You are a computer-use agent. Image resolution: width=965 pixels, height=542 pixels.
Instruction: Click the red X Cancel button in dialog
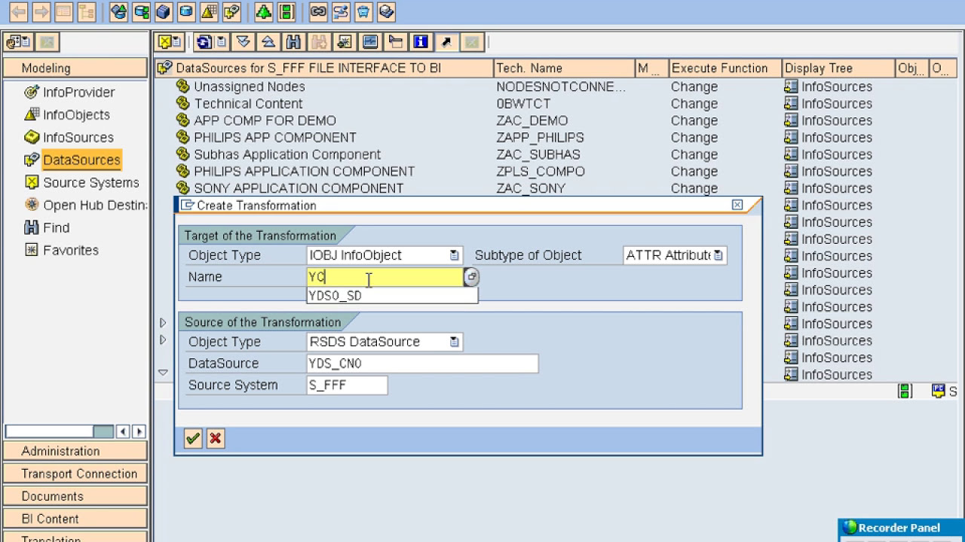[216, 438]
